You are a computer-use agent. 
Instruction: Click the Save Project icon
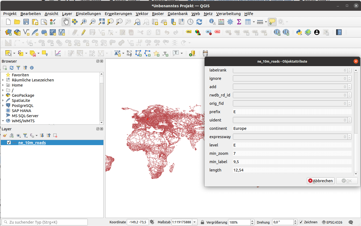[26, 22]
